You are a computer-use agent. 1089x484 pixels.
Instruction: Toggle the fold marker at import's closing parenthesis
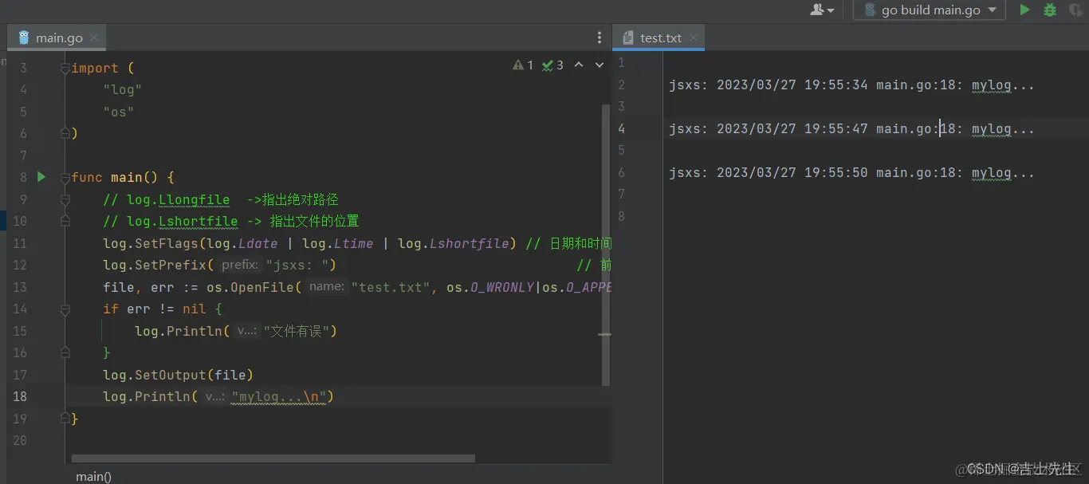(65, 134)
